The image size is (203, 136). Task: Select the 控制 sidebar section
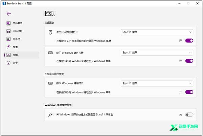click(22, 55)
